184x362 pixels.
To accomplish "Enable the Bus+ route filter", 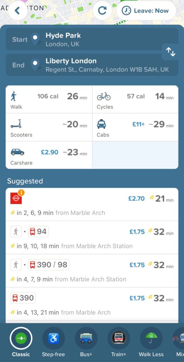I will pyautogui.click(x=86, y=342).
